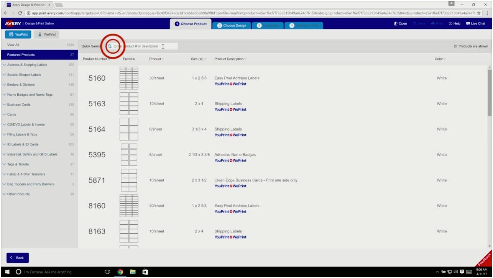Screen dimensions: 493x278
Task: Select product number 5871
Action: point(97,180)
